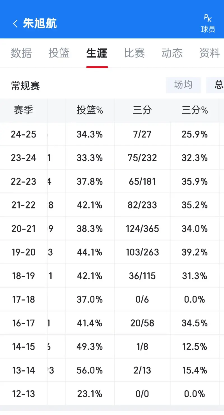Select the 20-21 season row
Screen dimensions: 224x415
click(23, 229)
